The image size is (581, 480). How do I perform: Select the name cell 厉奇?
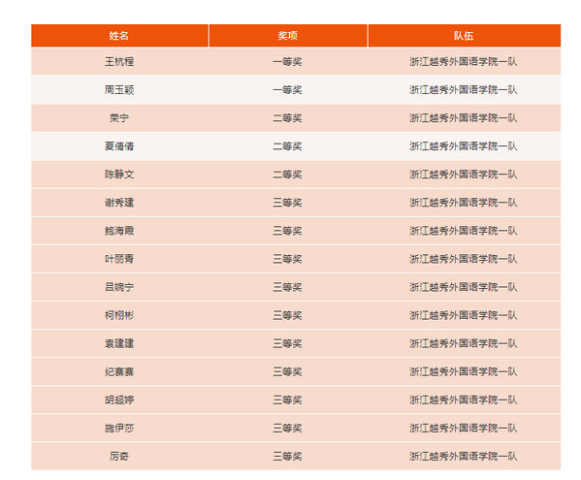(x=119, y=456)
